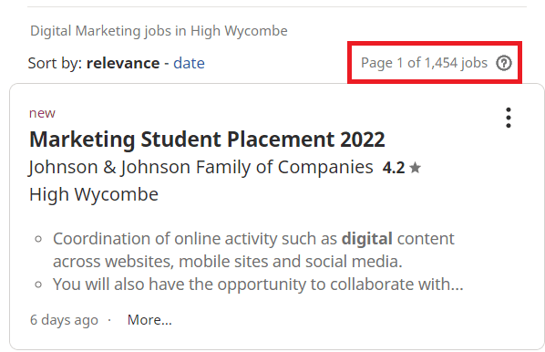Image resolution: width=545 pixels, height=352 pixels.
Task: Click Johnson & Johnson Family of Companies name
Action: pos(201,167)
